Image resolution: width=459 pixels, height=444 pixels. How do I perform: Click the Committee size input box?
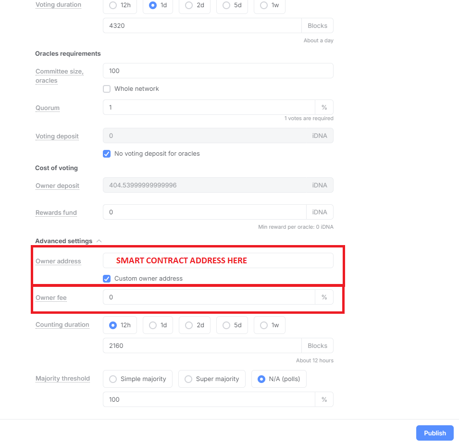pyautogui.click(x=218, y=71)
